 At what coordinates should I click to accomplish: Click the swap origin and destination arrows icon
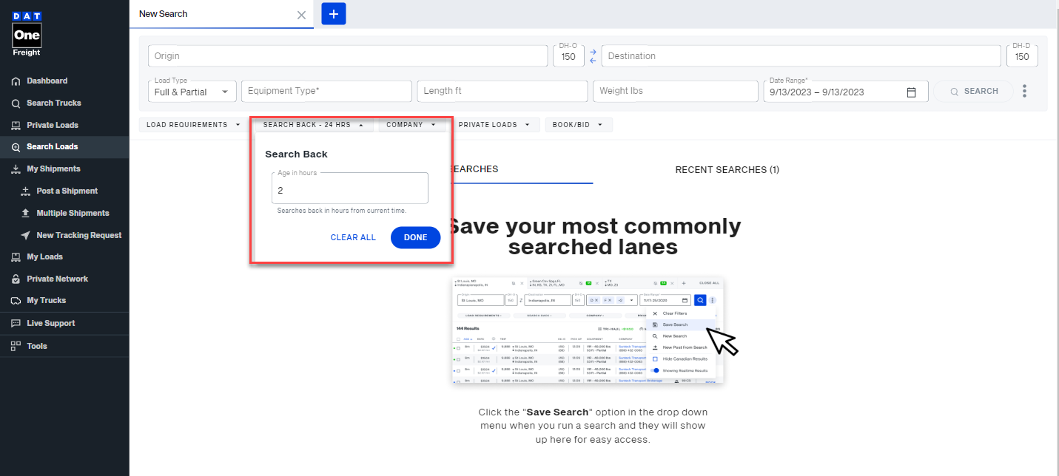click(x=592, y=55)
